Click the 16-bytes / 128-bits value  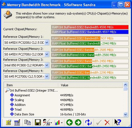coord(73,114)
